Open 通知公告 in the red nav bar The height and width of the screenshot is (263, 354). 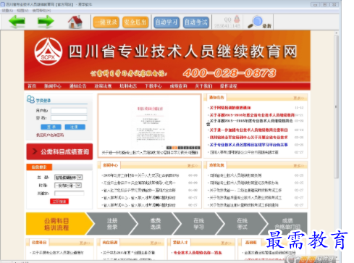point(77,86)
